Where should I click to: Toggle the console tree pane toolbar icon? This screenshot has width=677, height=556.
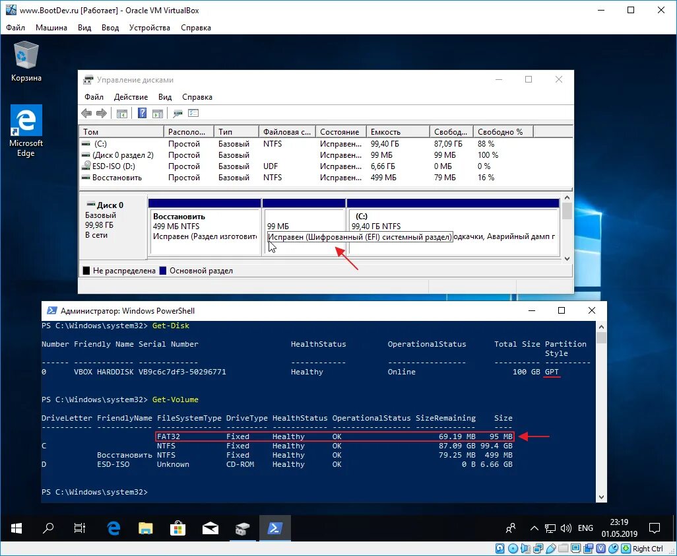tap(122, 114)
